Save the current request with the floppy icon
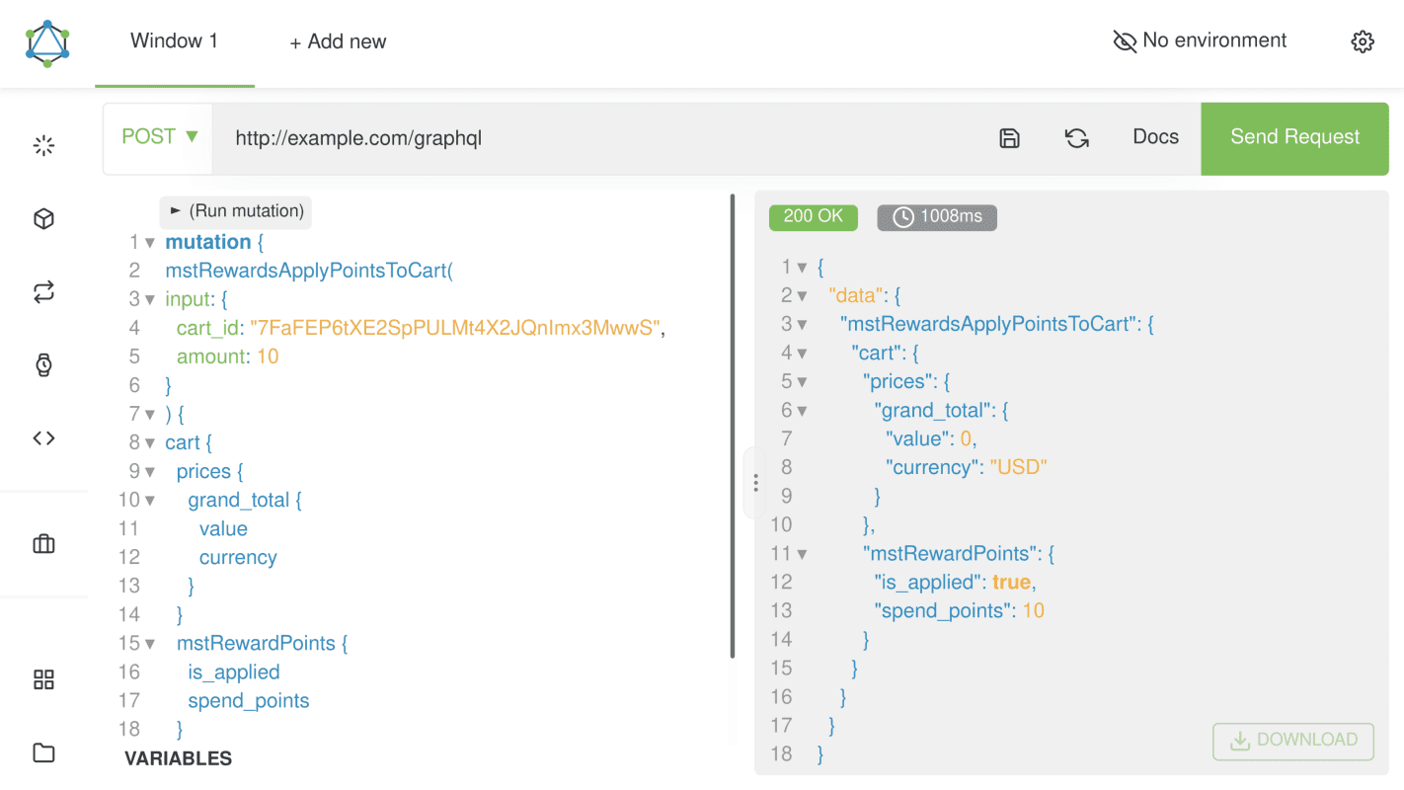The height and width of the screenshot is (790, 1404). pyautogui.click(x=1009, y=138)
